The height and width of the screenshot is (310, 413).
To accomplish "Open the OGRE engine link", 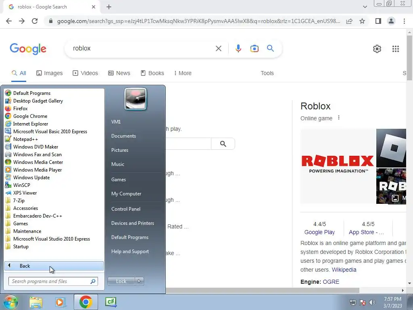I will [x=331, y=282].
